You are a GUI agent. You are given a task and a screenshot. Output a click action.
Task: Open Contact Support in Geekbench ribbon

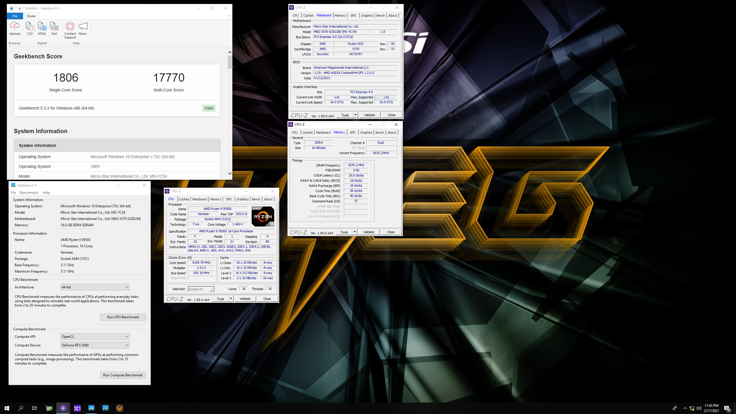(70, 30)
